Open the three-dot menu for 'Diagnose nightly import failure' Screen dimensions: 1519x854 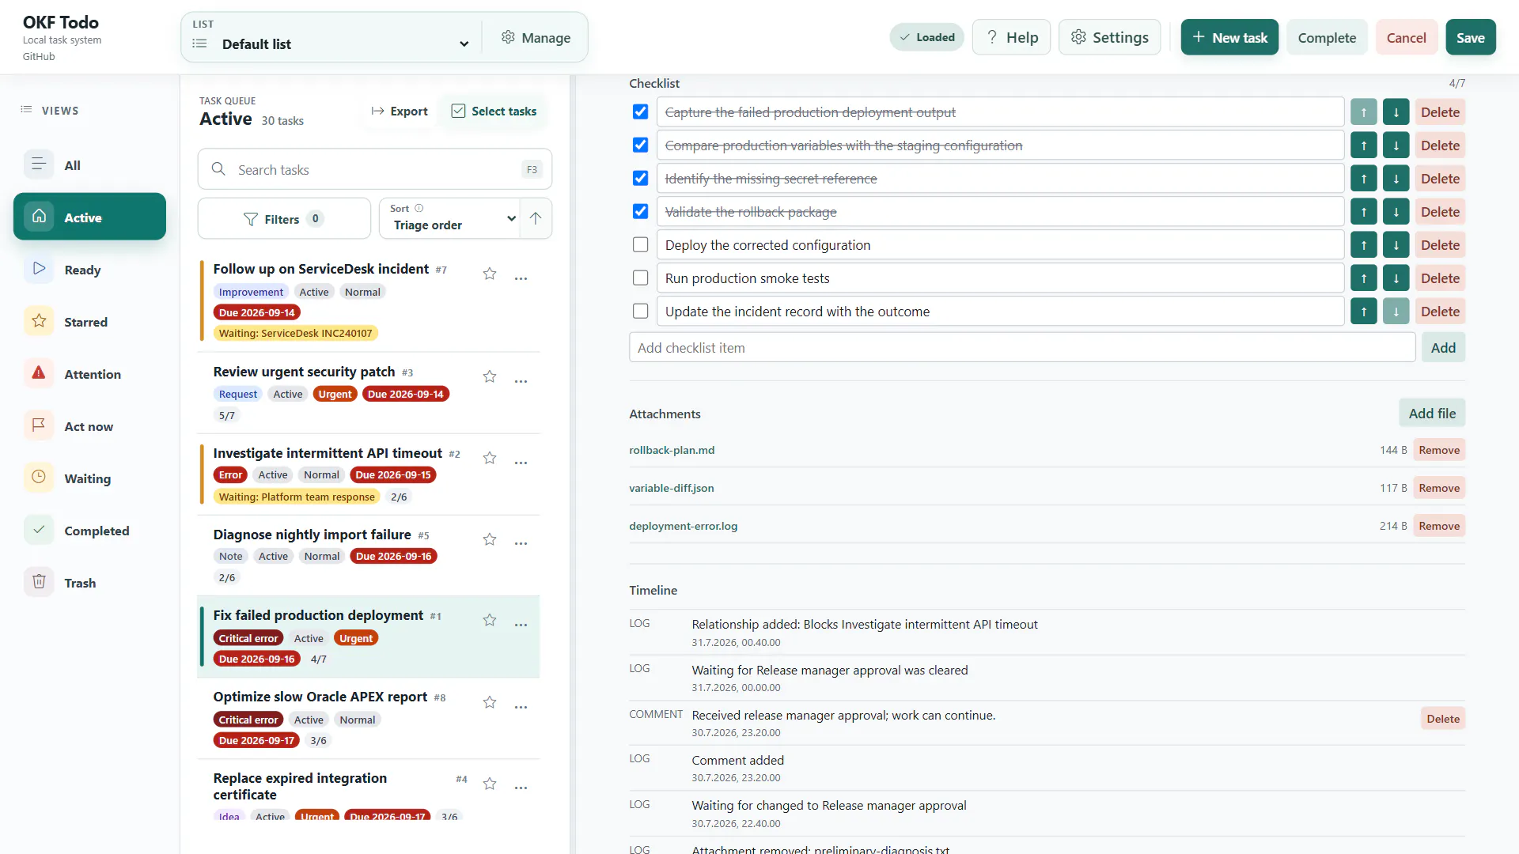coord(521,543)
